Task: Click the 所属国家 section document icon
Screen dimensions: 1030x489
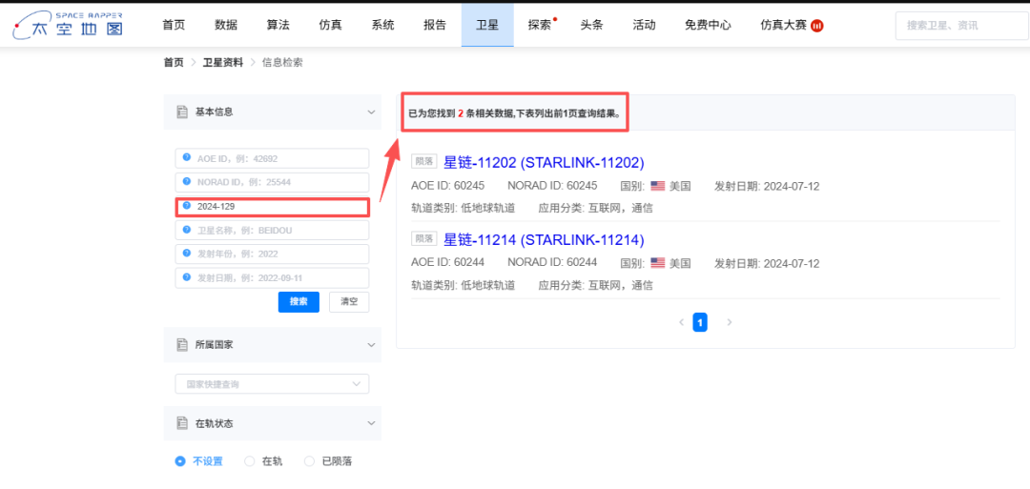Action: coord(182,345)
